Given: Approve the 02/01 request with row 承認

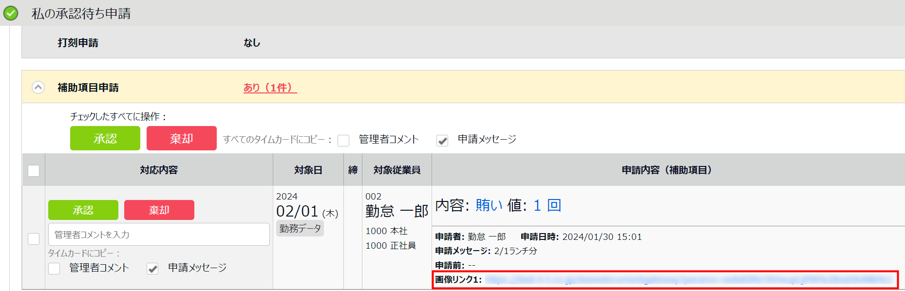Looking at the screenshot, I should (83, 210).
